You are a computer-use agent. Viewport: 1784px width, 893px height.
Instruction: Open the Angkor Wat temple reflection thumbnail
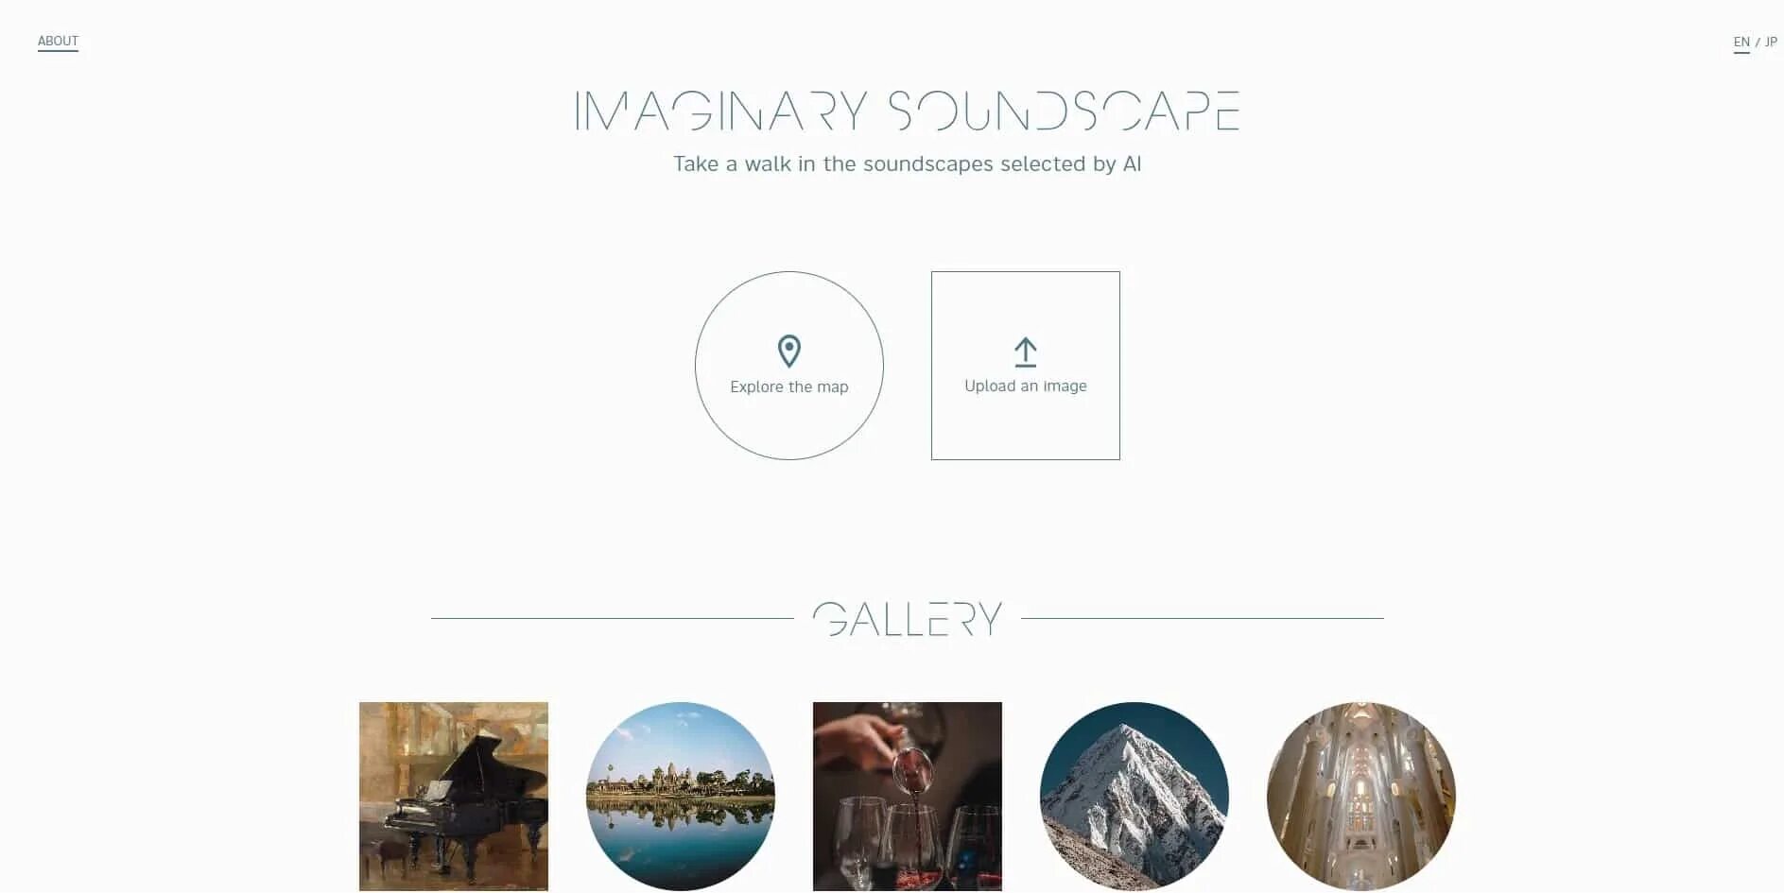681,797
